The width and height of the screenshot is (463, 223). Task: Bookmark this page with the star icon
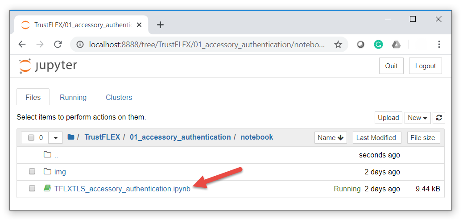coord(338,45)
